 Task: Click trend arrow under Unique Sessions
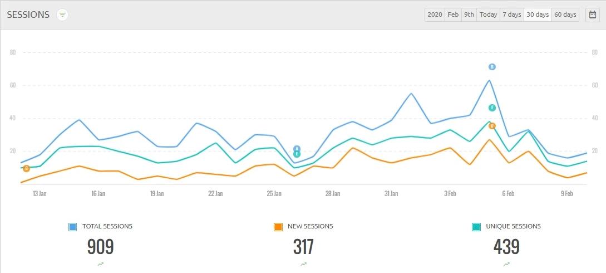(x=506, y=264)
